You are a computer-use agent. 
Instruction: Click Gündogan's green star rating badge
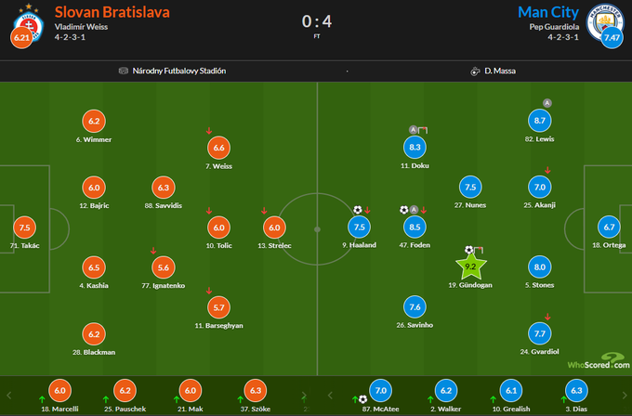470,266
